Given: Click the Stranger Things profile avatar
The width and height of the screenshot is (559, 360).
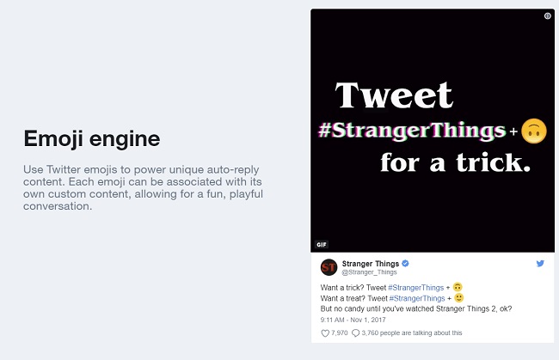Looking at the screenshot, I should coord(329,266).
